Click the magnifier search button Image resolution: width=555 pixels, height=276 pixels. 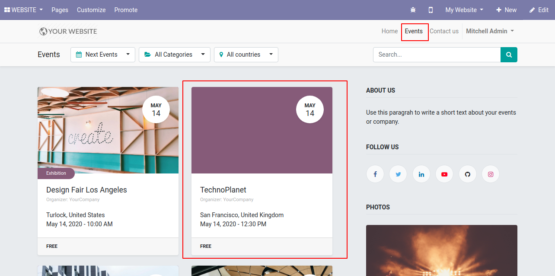point(509,55)
